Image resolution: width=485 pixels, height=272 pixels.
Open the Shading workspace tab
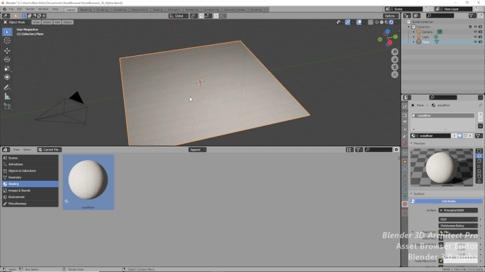[157, 10]
